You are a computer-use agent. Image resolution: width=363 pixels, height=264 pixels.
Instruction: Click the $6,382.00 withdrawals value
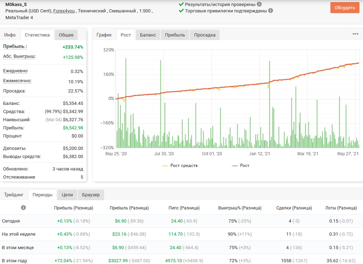73,156
